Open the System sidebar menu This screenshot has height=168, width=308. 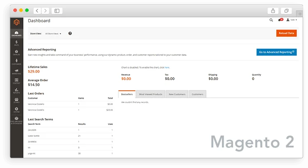click(16, 110)
